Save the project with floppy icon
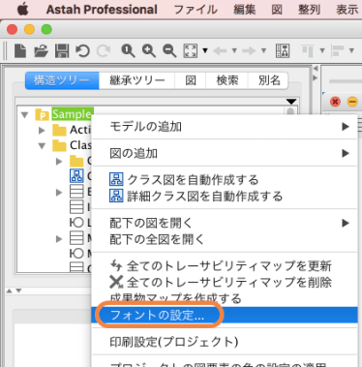The height and width of the screenshot is (367, 362). (62, 51)
